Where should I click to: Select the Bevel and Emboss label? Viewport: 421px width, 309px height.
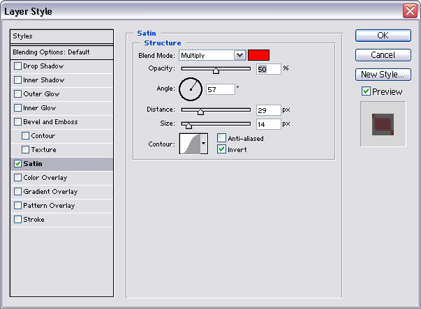point(50,122)
